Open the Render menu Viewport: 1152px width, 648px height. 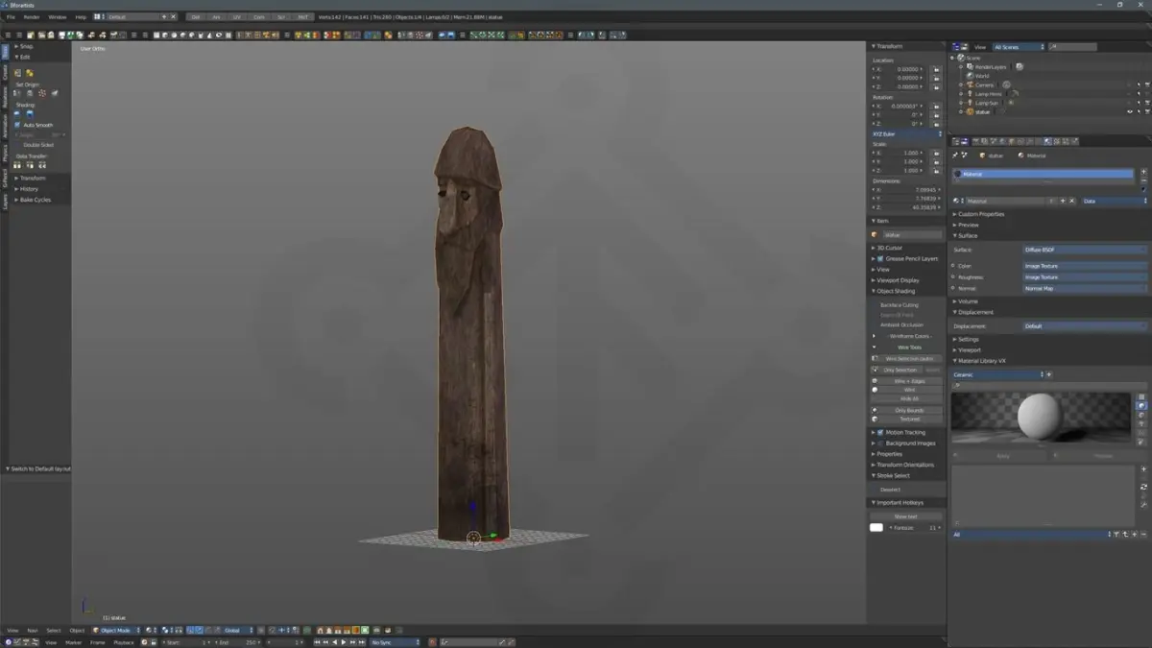(x=32, y=16)
